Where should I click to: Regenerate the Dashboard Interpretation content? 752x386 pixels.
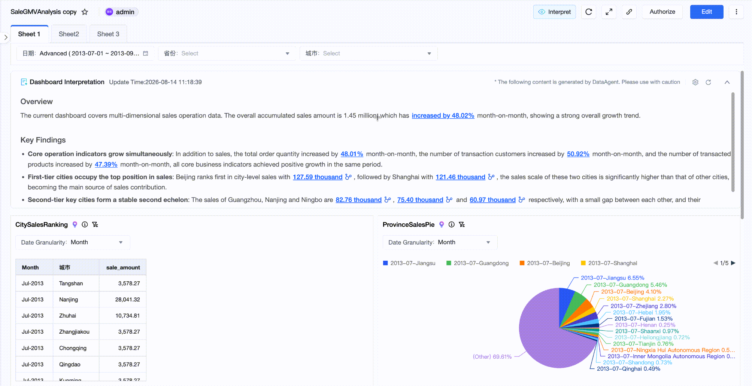coord(708,82)
